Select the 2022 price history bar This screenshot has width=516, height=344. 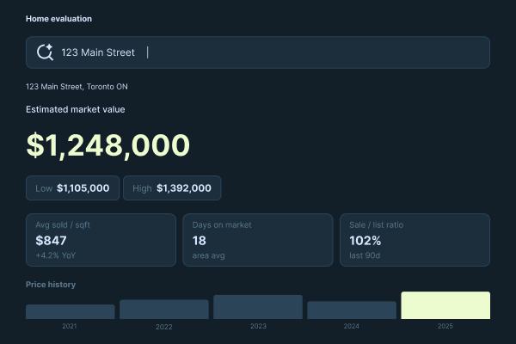pos(164,309)
